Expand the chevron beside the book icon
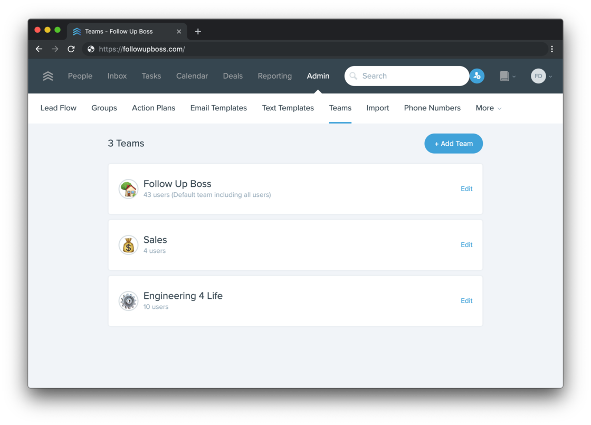Viewport: 591px width, 425px height. (514, 77)
